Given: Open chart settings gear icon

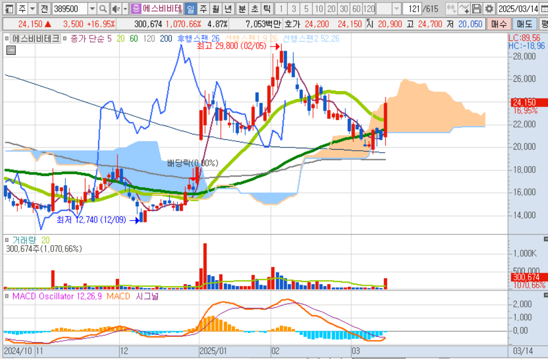Looking at the screenshot, I should point(489,9).
